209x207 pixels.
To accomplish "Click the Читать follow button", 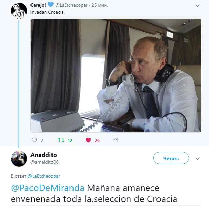I will pyautogui.click(x=171, y=158).
